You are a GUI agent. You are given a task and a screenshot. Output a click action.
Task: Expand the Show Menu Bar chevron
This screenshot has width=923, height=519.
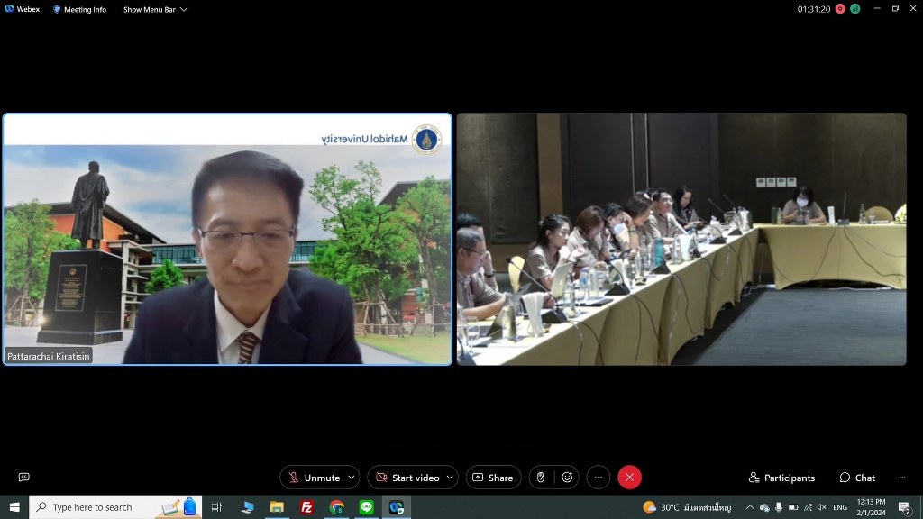pyautogui.click(x=184, y=9)
